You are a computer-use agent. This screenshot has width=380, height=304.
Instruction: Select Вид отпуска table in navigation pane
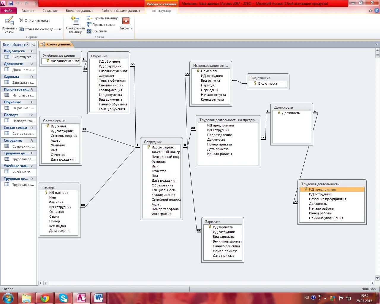[x=19, y=57]
